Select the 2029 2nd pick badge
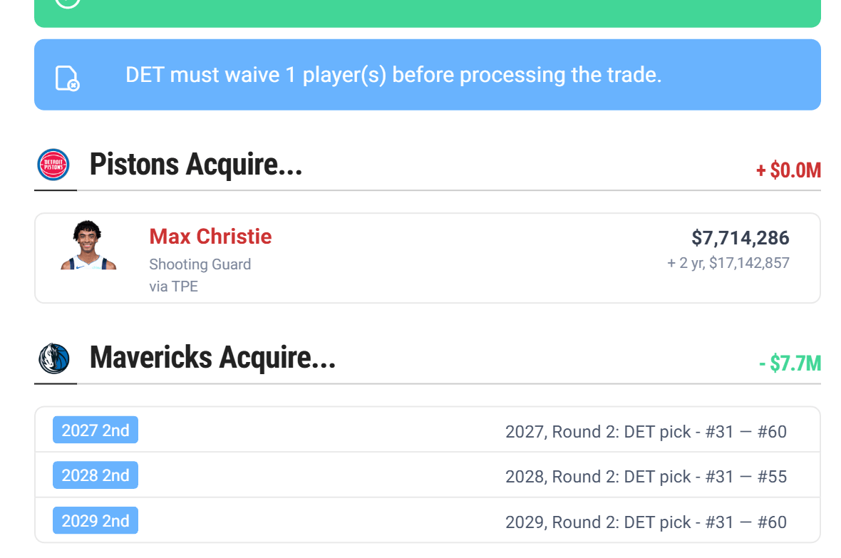841x558 pixels. click(96, 521)
